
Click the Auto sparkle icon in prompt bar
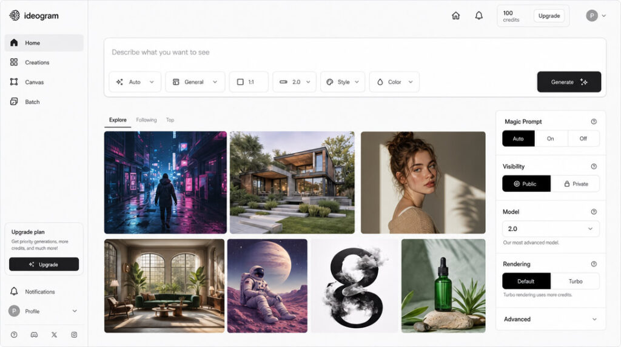tap(119, 82)
